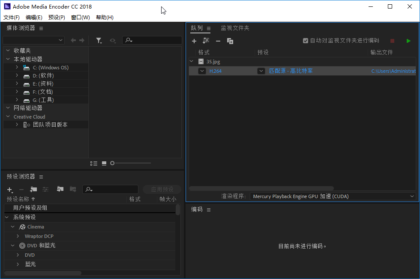This screenshot has height=279, width=420.
Task: Add output settings icon in the queue toolbar
Action: pos(206,41)
